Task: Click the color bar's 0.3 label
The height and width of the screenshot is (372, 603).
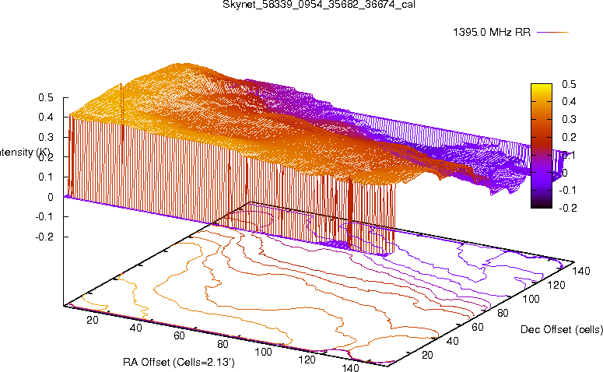Action: [x=569, y=119]
